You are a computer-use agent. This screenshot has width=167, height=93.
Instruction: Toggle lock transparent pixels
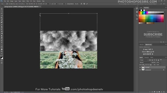coord(143,65)
